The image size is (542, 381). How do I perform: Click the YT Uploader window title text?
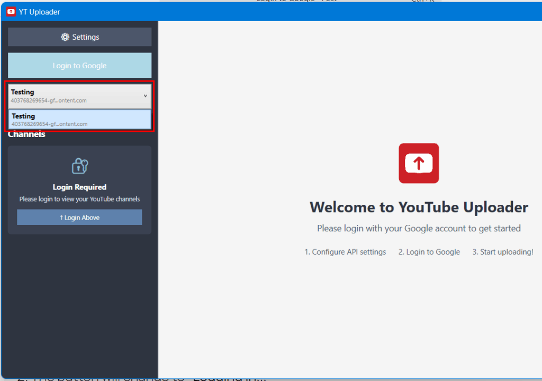[x=40, y=12]
